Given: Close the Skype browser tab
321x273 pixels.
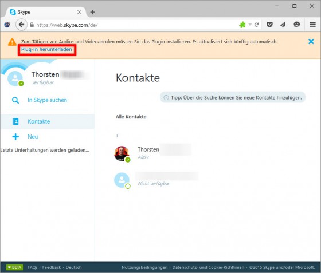Looking at the screenshot, I should coord(79,12).
